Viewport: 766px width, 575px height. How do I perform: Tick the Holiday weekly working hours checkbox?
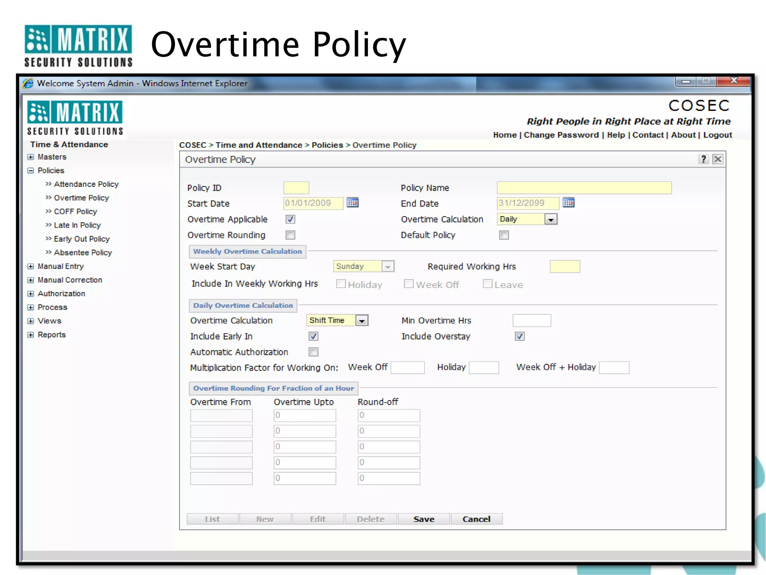[341, 284]
